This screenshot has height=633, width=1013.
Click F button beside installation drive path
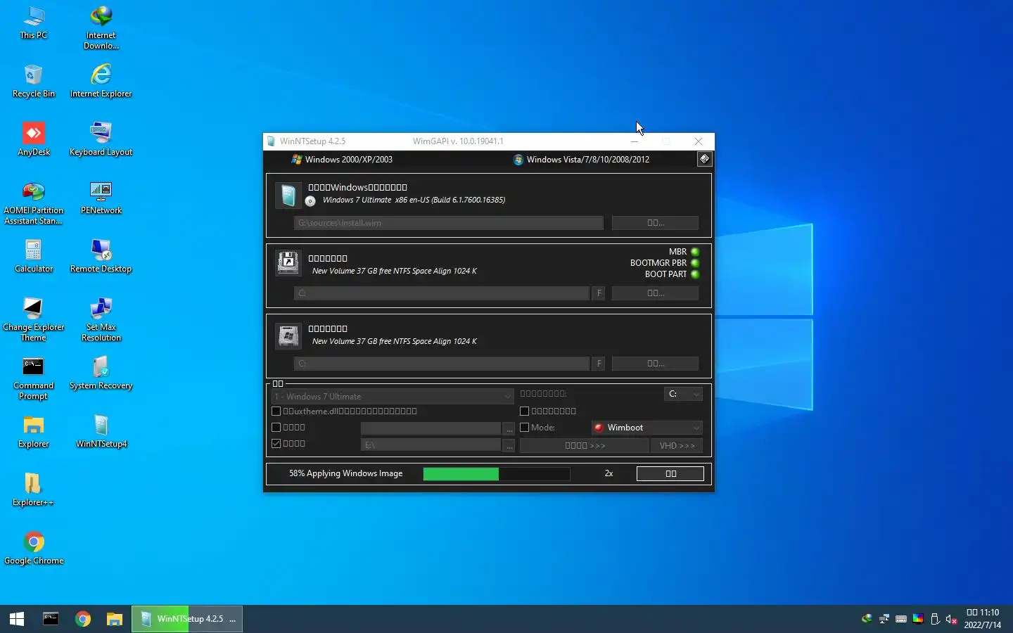599,364
